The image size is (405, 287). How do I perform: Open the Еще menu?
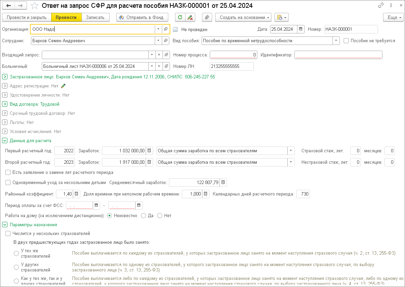click(x=393, y=18)
